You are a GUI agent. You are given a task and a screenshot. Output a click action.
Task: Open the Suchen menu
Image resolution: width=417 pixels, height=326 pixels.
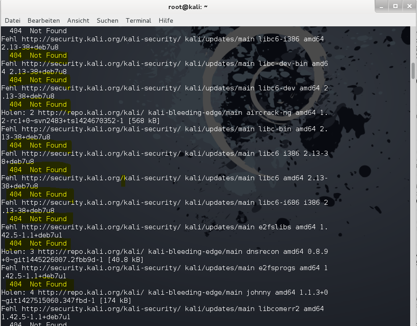pyautogui.click(x=108, y=20)
